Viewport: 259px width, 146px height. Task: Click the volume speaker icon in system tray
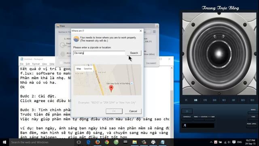click(x=229, y=142)
